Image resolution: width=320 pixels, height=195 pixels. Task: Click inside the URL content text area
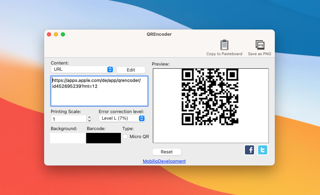click(x=99, y=91)
